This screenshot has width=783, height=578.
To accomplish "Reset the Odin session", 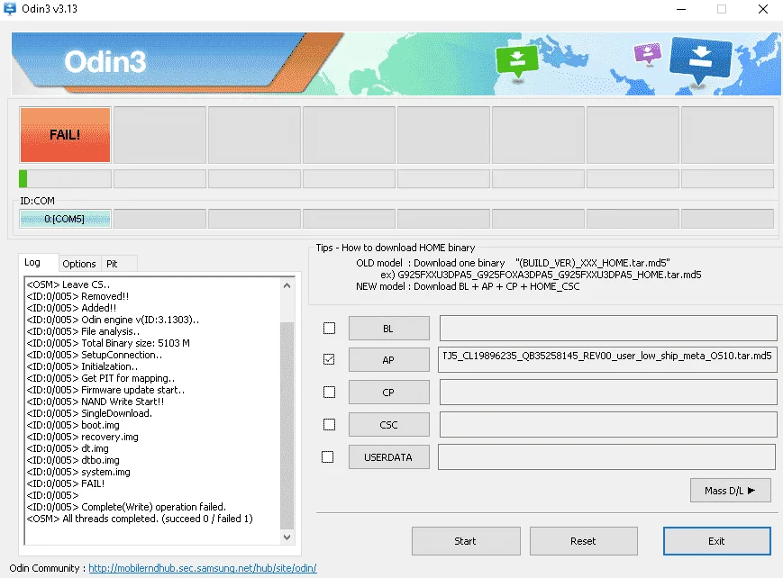I will pyautogui.click(x=583, y=541).
